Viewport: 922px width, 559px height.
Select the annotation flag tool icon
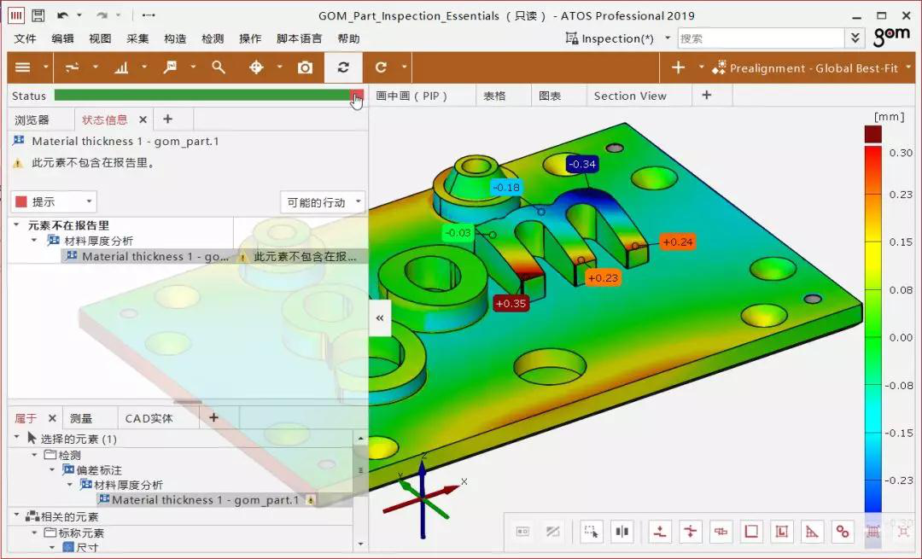click(170, 67)
